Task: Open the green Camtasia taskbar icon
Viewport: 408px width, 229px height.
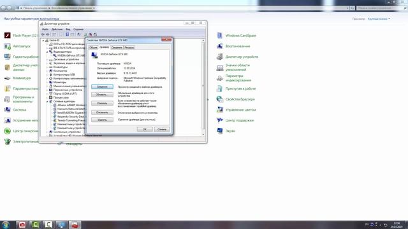Action: tap(36, 225)
